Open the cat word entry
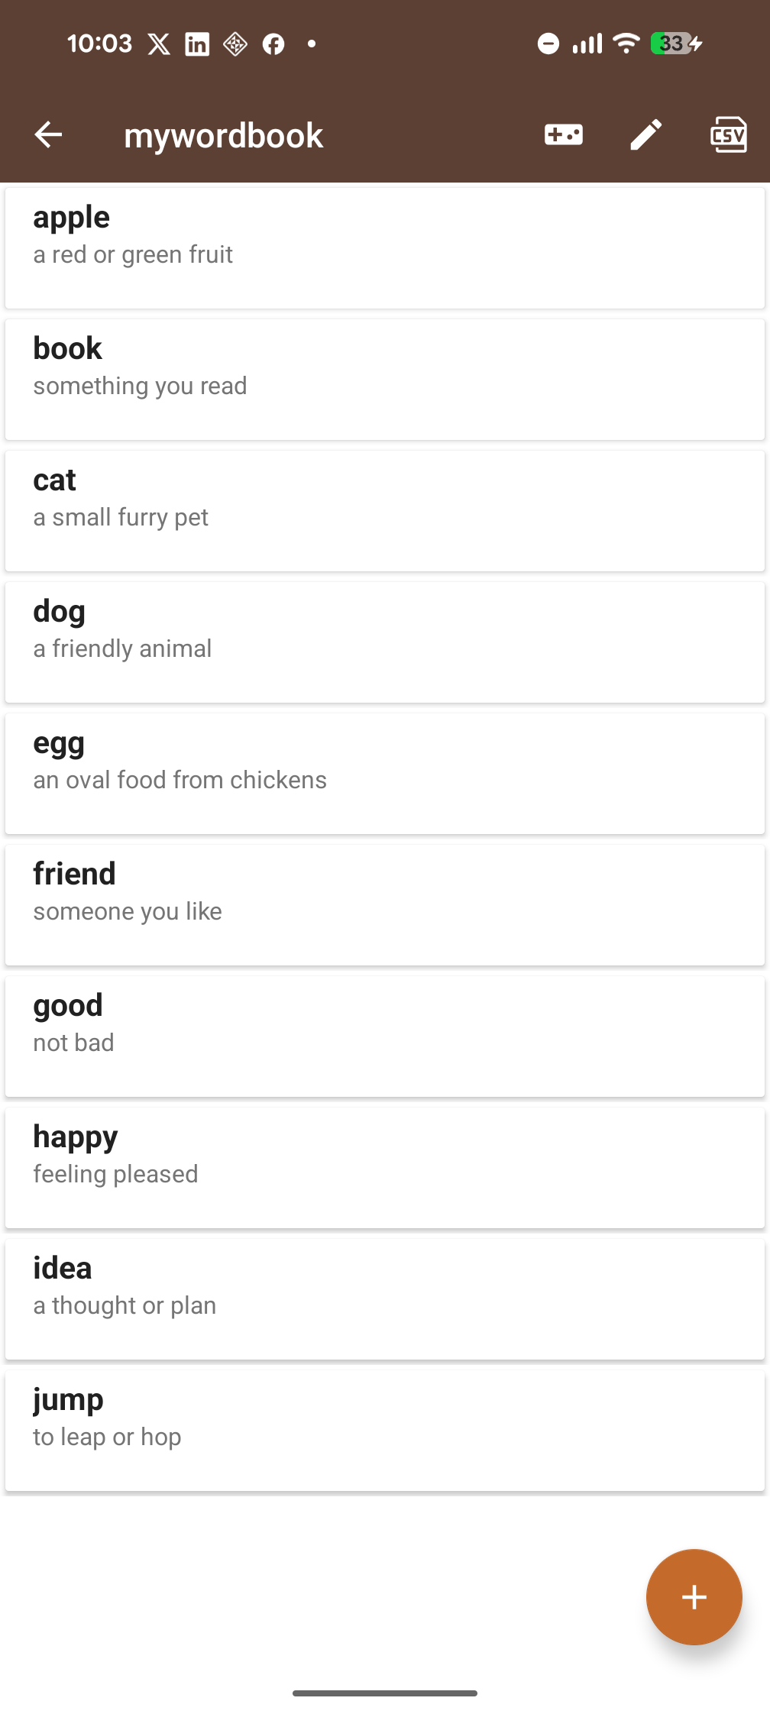Screen dimensions: 770x1714 coord(385,511)
